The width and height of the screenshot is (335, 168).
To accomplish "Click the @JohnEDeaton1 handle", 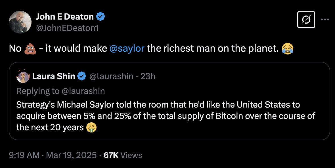I will pyautogui.click(x=67, y=28).
